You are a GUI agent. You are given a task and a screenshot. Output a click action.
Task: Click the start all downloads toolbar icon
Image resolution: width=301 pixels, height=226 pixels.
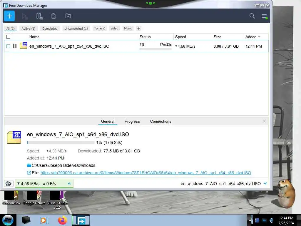pyautogui.click(x=25, y=16)
